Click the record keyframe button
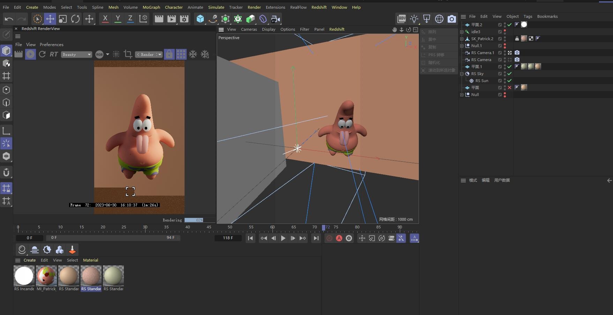 [x=329, y=238]
